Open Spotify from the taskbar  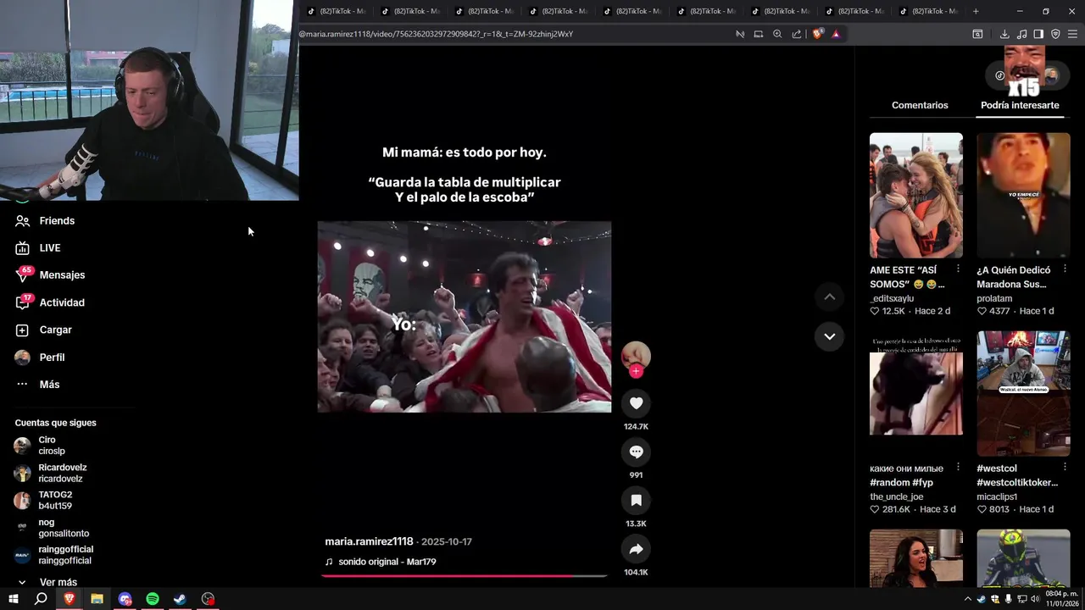tap(153, 599)
